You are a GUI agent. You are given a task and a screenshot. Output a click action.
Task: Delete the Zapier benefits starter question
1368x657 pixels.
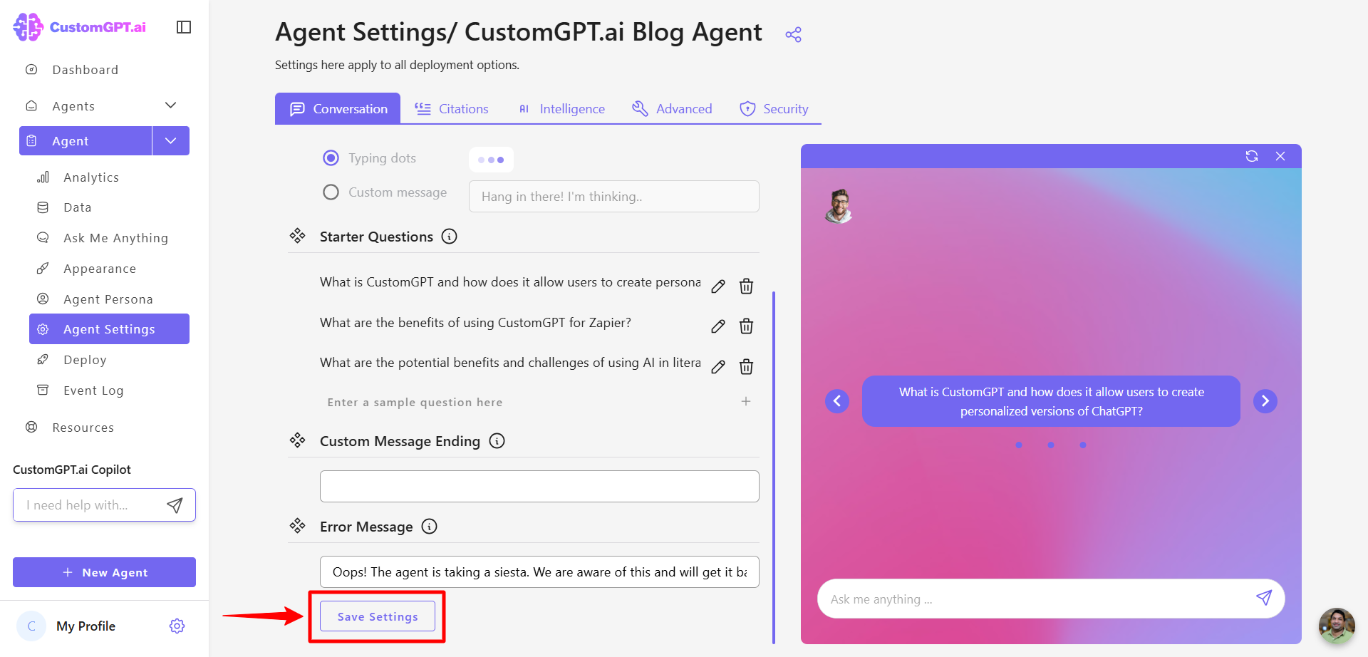[746, 326]
